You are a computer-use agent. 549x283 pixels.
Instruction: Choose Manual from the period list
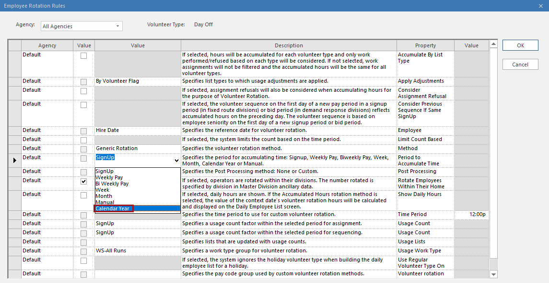(x=105, y=202)
